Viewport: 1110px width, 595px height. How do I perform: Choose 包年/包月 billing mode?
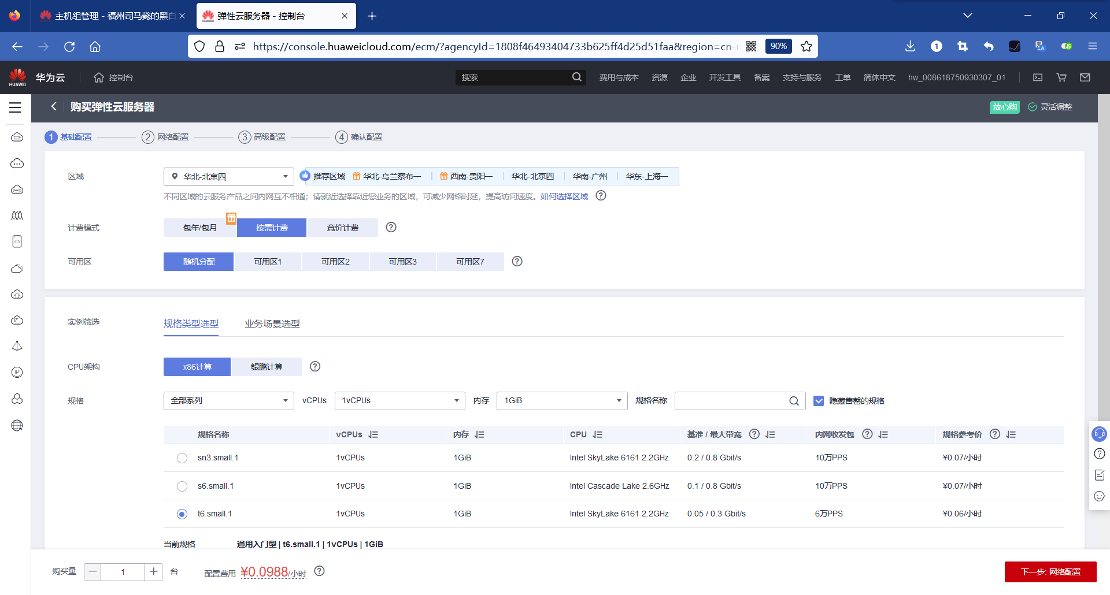point(199,228)
